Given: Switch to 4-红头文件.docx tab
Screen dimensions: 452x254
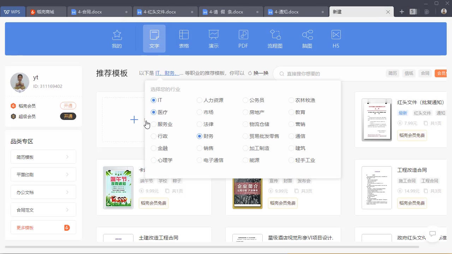Looking at the screenshot, I should (165, 12).
